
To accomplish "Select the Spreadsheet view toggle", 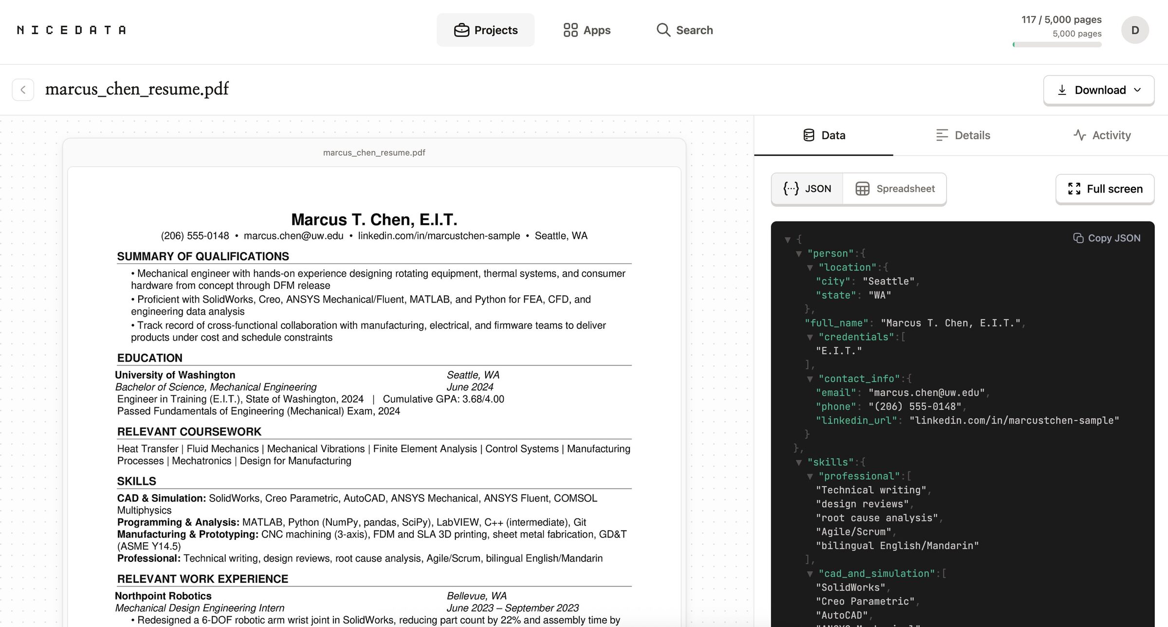I will pyautogui.click(x=895, y=189).
